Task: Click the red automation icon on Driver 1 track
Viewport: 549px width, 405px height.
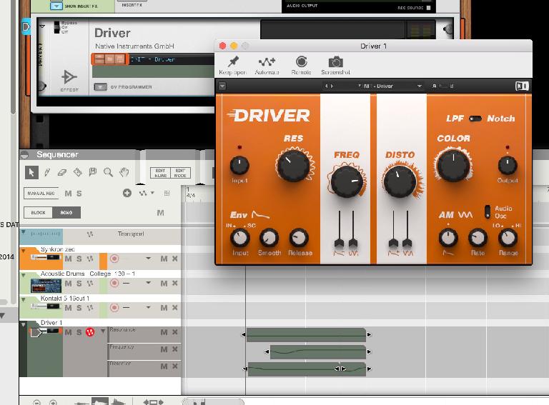Action: [90, 332]
